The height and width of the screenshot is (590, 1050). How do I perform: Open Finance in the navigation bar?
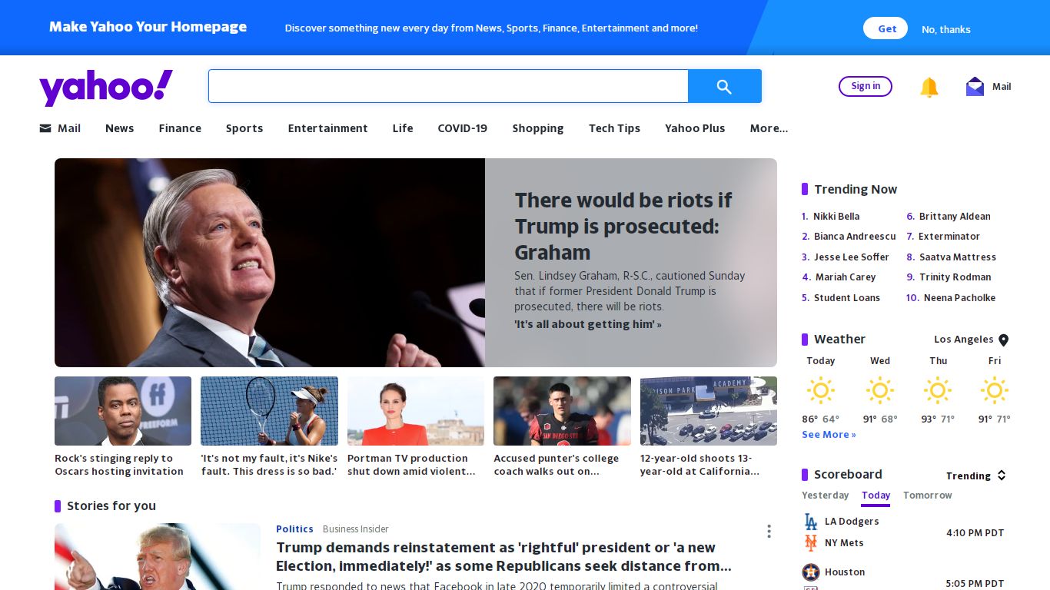180,128
